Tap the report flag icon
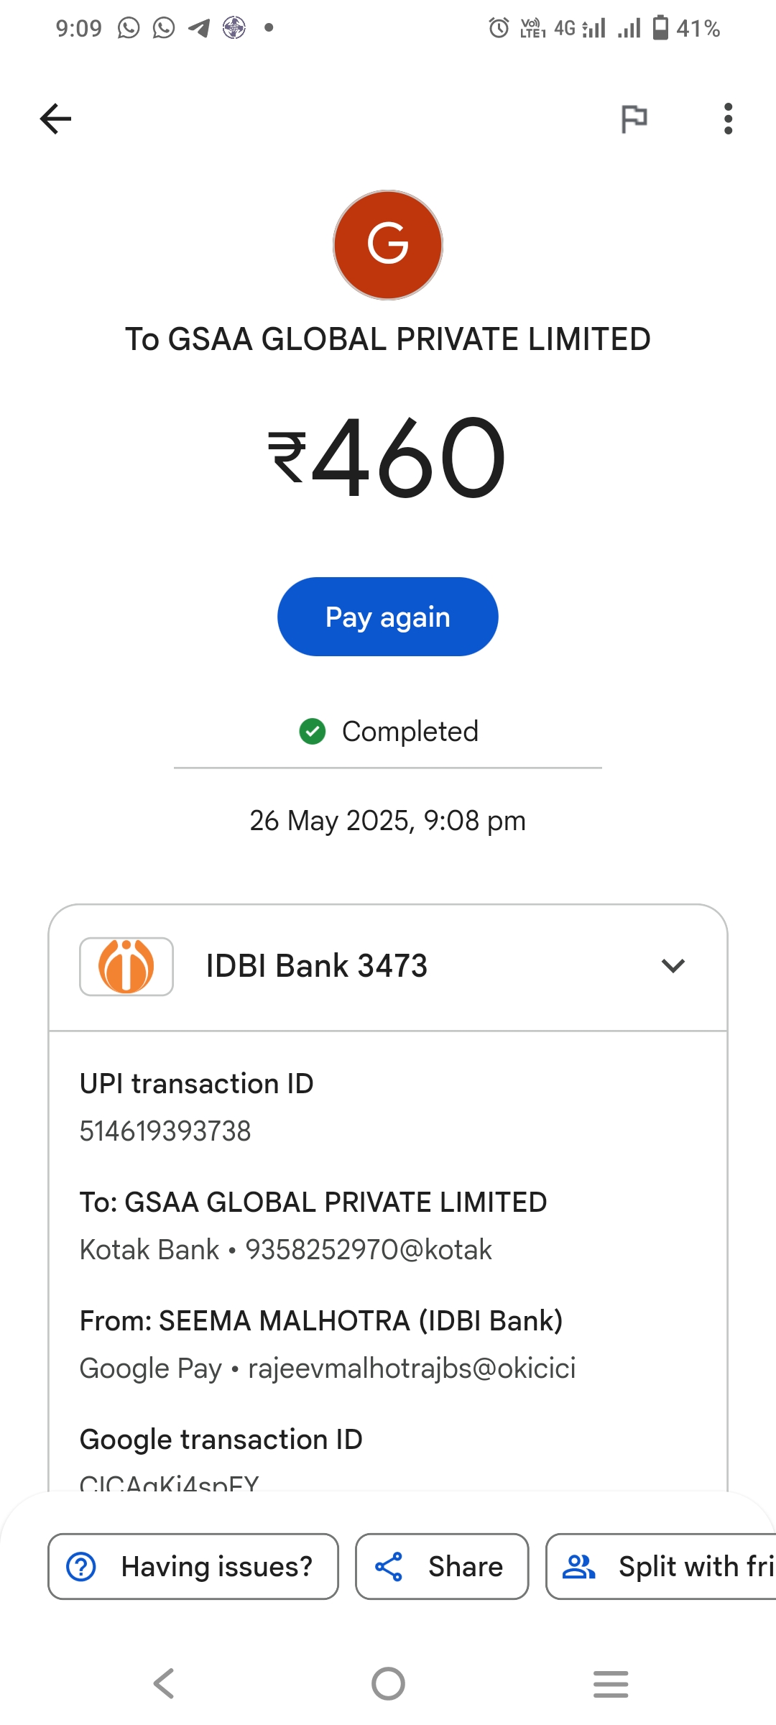 pos(634,119)
